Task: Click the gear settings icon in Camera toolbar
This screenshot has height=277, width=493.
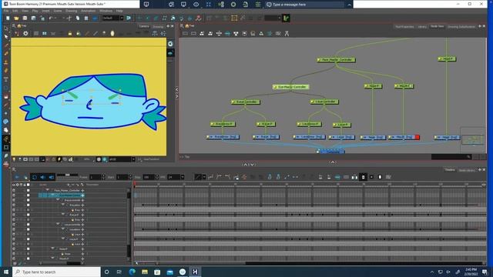Action: [x=25, y=33]
